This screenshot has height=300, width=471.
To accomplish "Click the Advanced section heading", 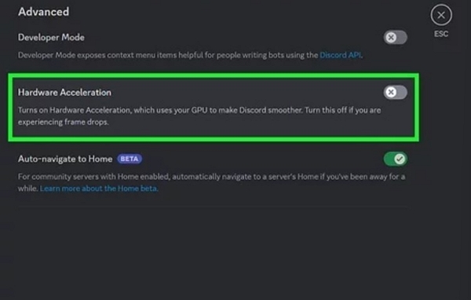I will coord(43,12).
